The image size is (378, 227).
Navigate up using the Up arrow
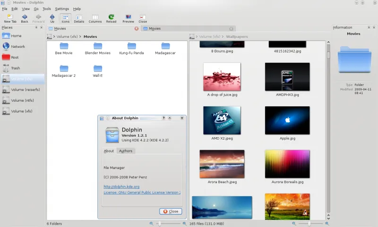click(x=52, y=18)
